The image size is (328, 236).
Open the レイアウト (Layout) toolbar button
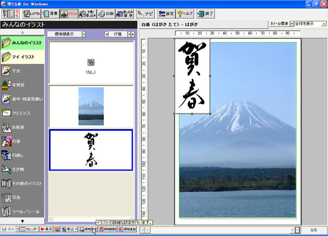click(x=32, y=14)
